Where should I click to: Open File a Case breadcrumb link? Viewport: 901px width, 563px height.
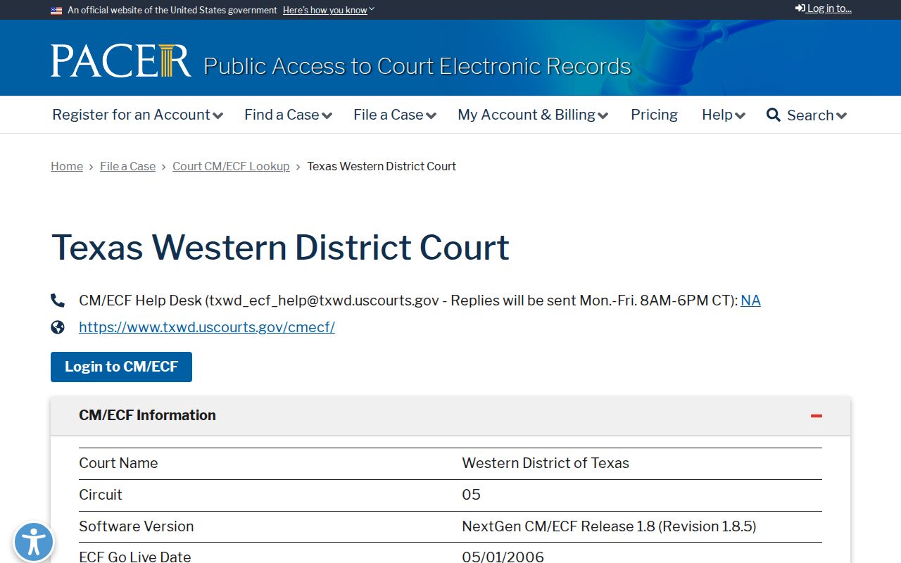(x=127, y=166)
